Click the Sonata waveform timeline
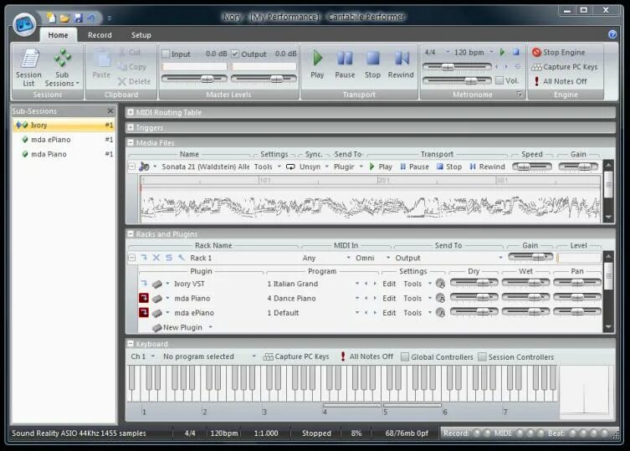 click(370, 198)
